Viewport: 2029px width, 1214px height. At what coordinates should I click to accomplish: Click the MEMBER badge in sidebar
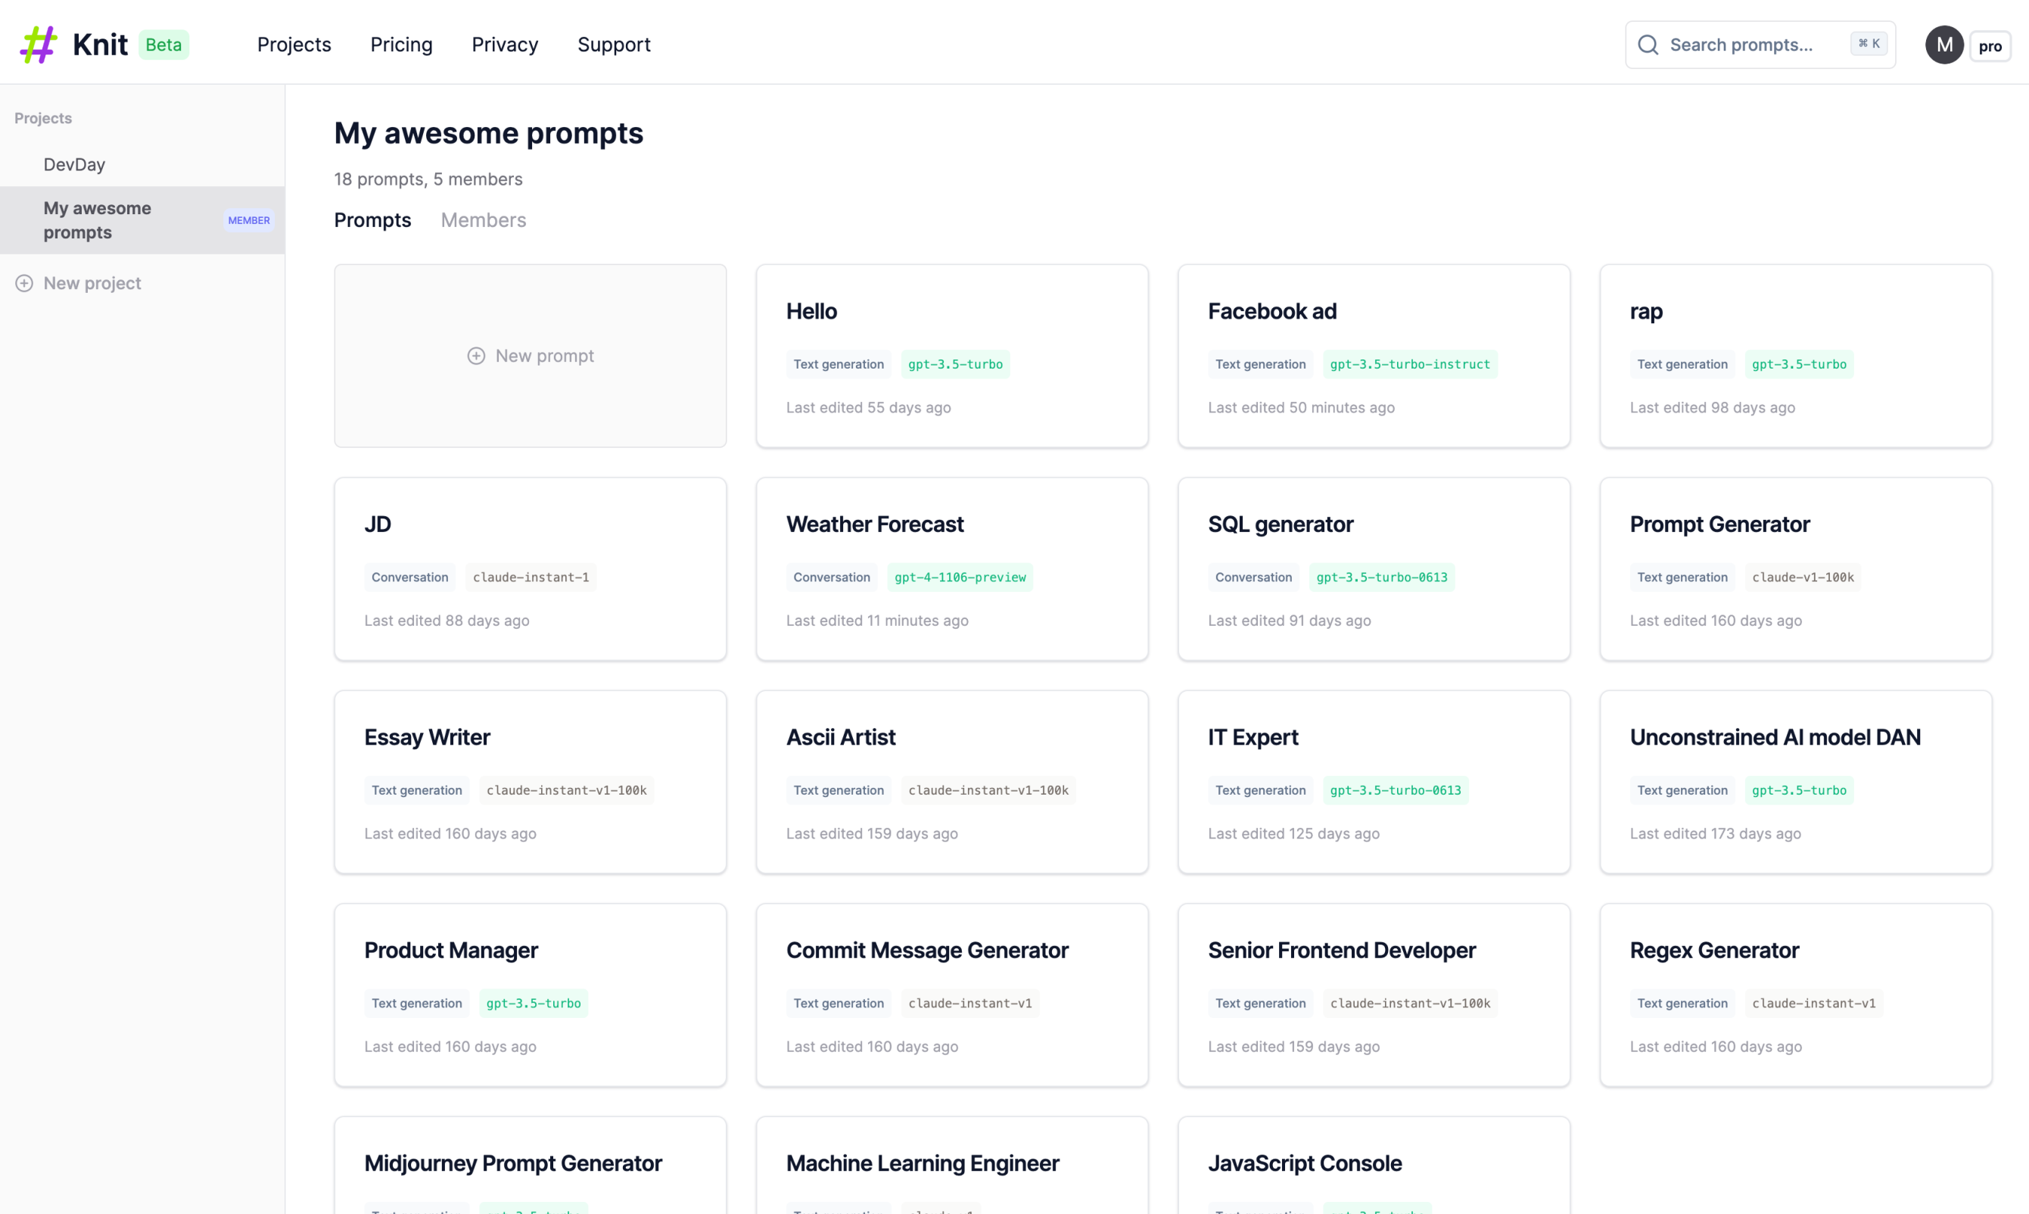click(x=249, y=220)
